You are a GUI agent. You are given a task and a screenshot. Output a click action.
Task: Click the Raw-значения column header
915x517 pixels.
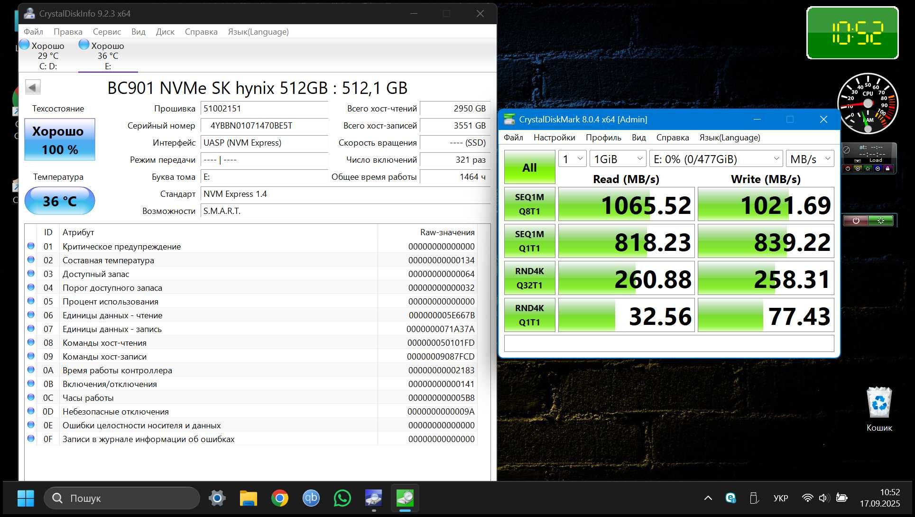427,232
